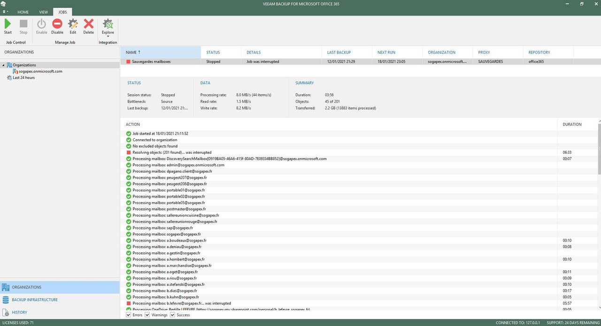Select sallereunioncuisine@sogapex.fr mailbox entry
This screenshot has width=601, height=326.
176,215
